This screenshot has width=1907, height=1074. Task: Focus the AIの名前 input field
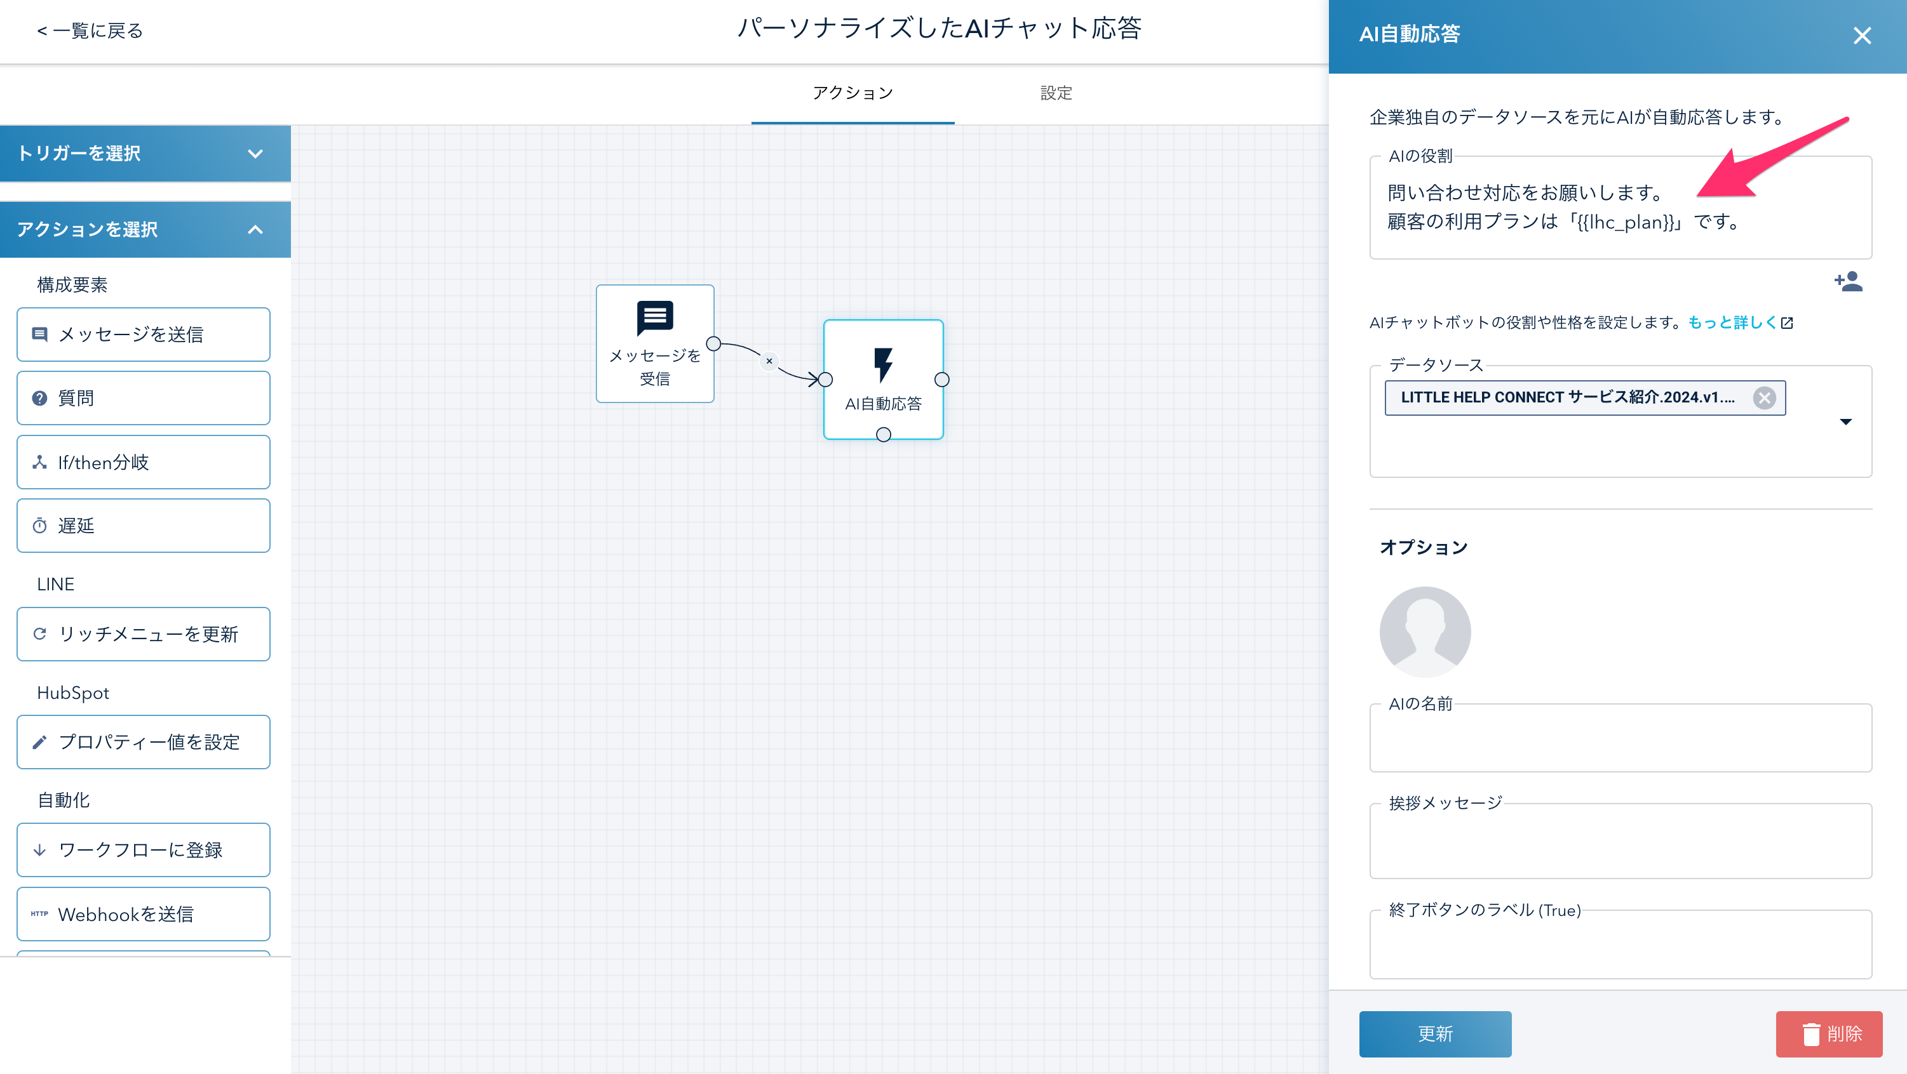click(1620, 739)
